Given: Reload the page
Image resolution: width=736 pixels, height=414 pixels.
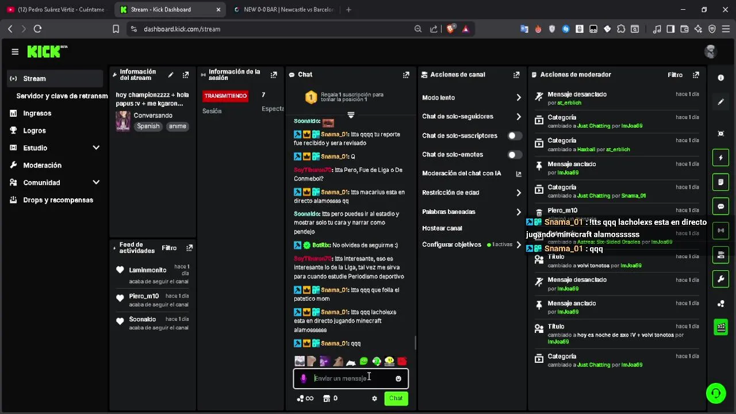Looking at the screenshot, I should click(x=37, y=29).
